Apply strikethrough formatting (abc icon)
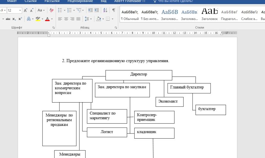This screenshot has height=158, width=265. [x=8, y=19]
